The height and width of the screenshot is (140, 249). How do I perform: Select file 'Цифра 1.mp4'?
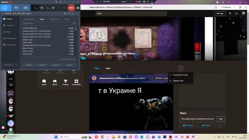(x=48, y=40)
